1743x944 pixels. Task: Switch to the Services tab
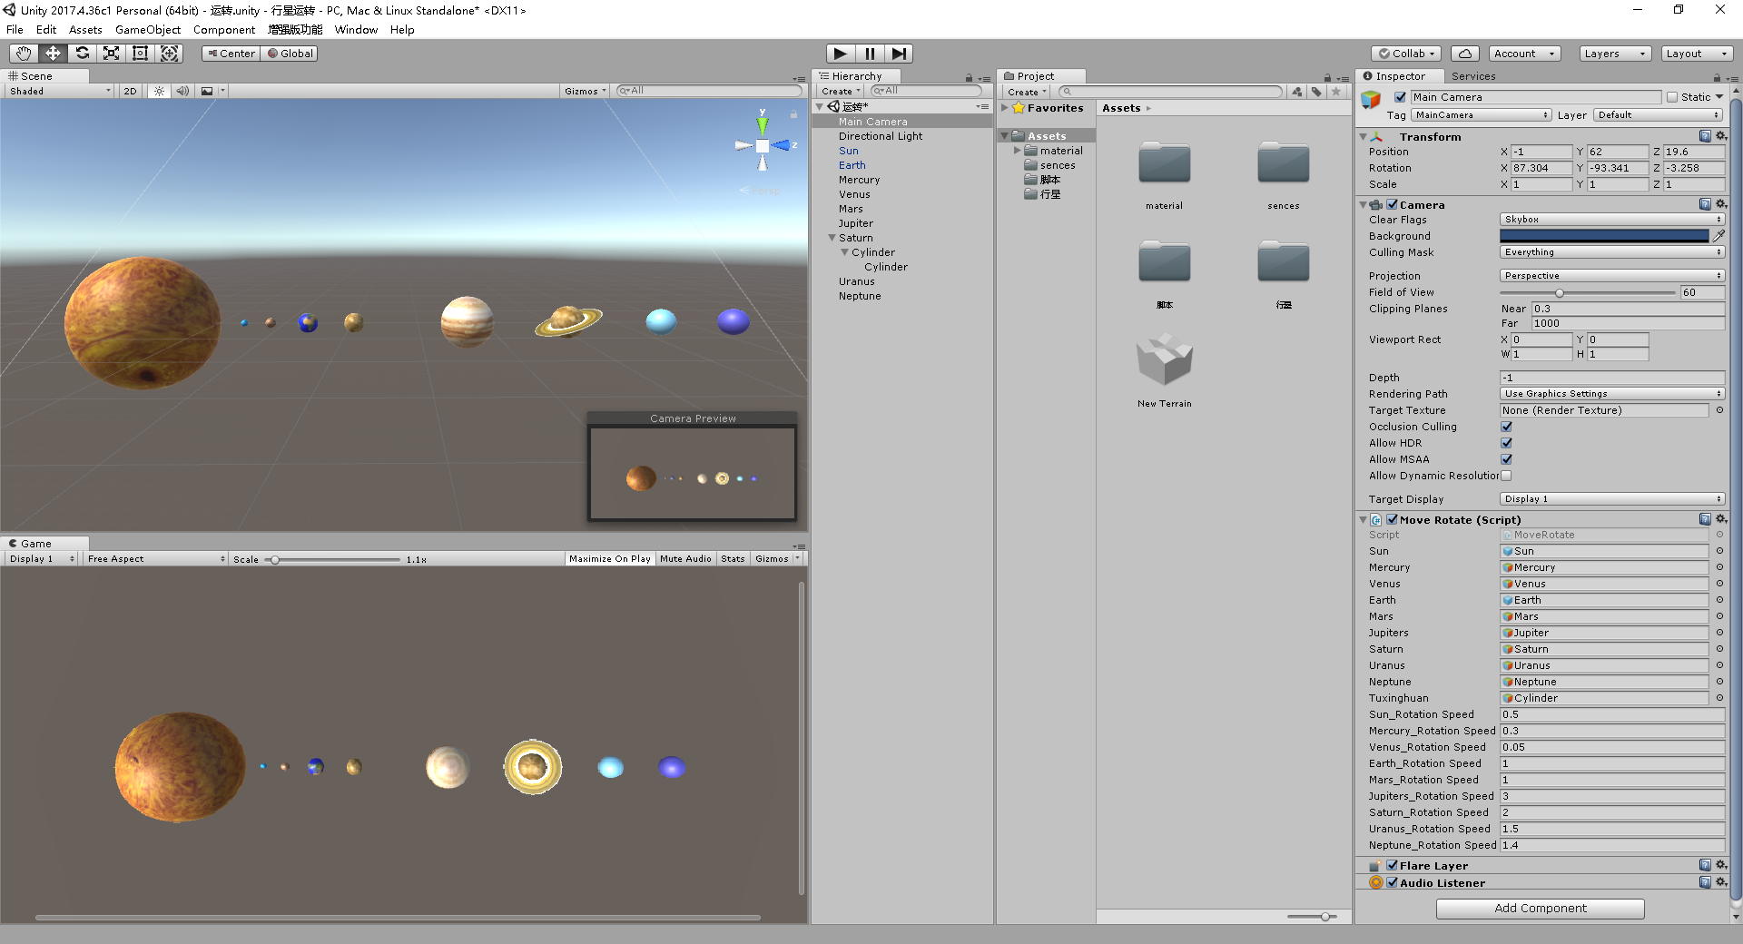(x=1472, y=76)
